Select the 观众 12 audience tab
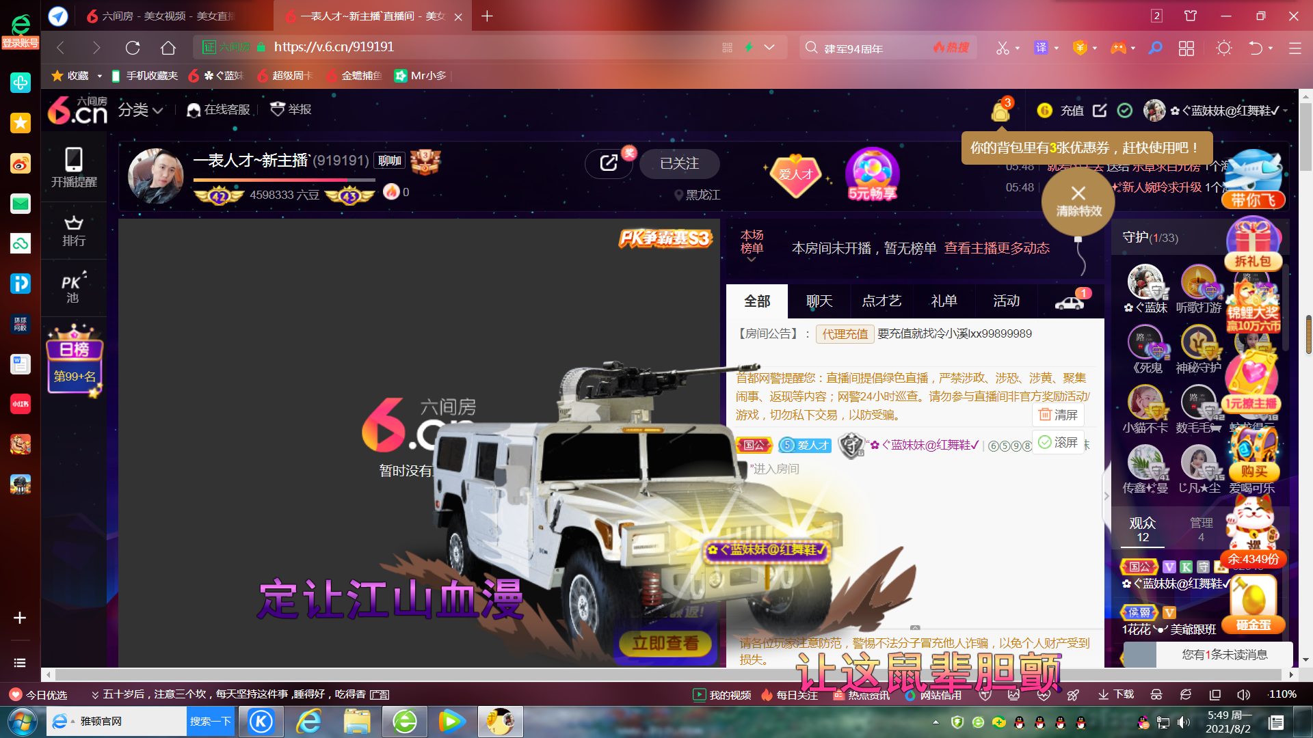The image size is (1313, 738). click(1143, 530)
